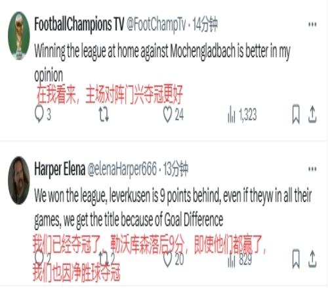Like Harper Elena's tweet with 20 likes
The image size is (328, 288).
click(173, 259)
